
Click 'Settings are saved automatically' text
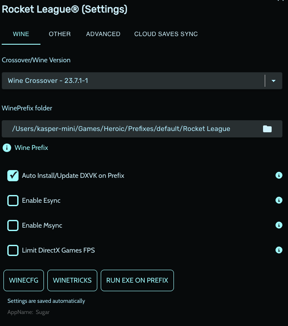pos(46,301)
